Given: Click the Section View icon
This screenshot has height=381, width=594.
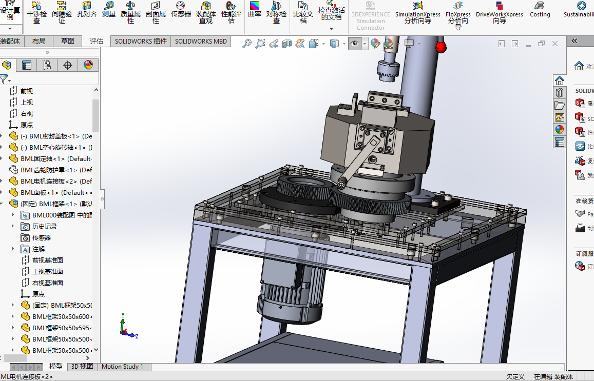Looking at the screenshot, I should click(x=287, y=44).
